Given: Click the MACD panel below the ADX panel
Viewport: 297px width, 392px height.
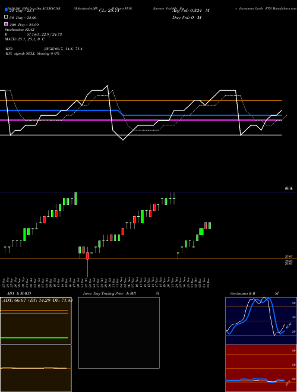Looking at the screenshot, I should (x=36, y=368).
